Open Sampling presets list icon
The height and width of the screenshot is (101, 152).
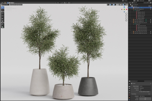point(149,94)
